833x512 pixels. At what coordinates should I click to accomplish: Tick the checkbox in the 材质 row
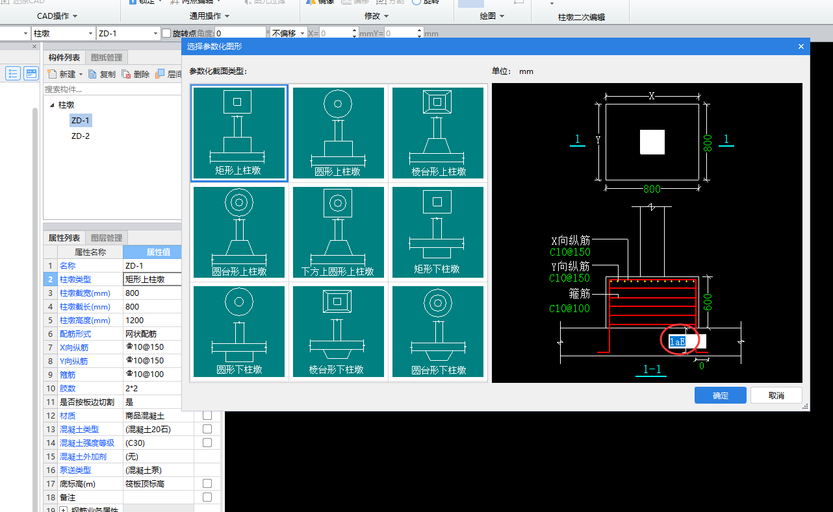point(207,415)
